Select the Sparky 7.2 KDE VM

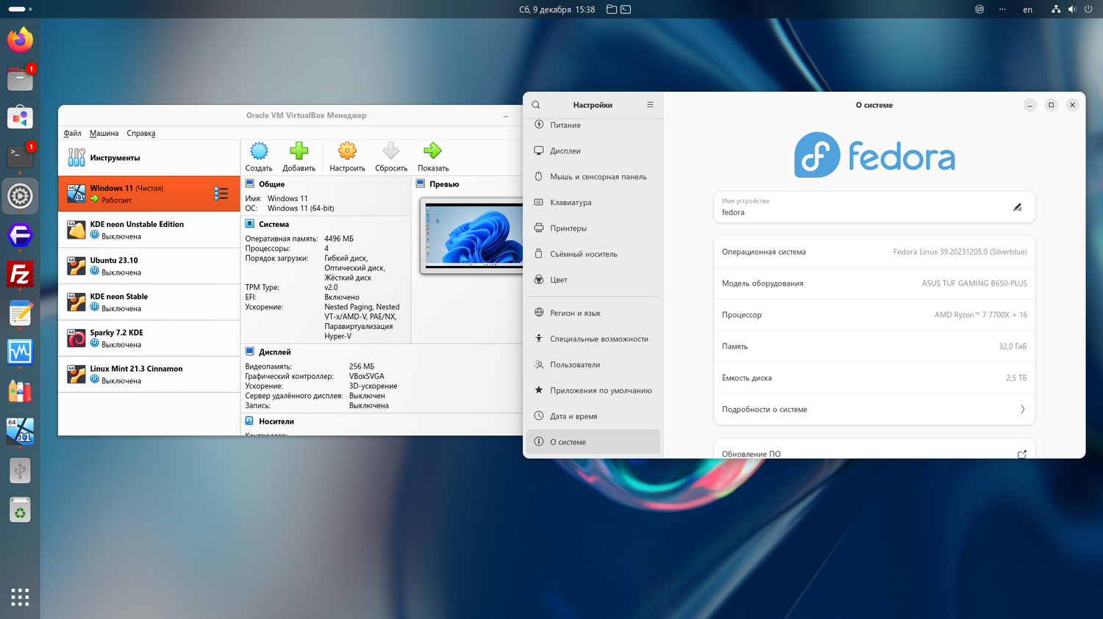149,338
